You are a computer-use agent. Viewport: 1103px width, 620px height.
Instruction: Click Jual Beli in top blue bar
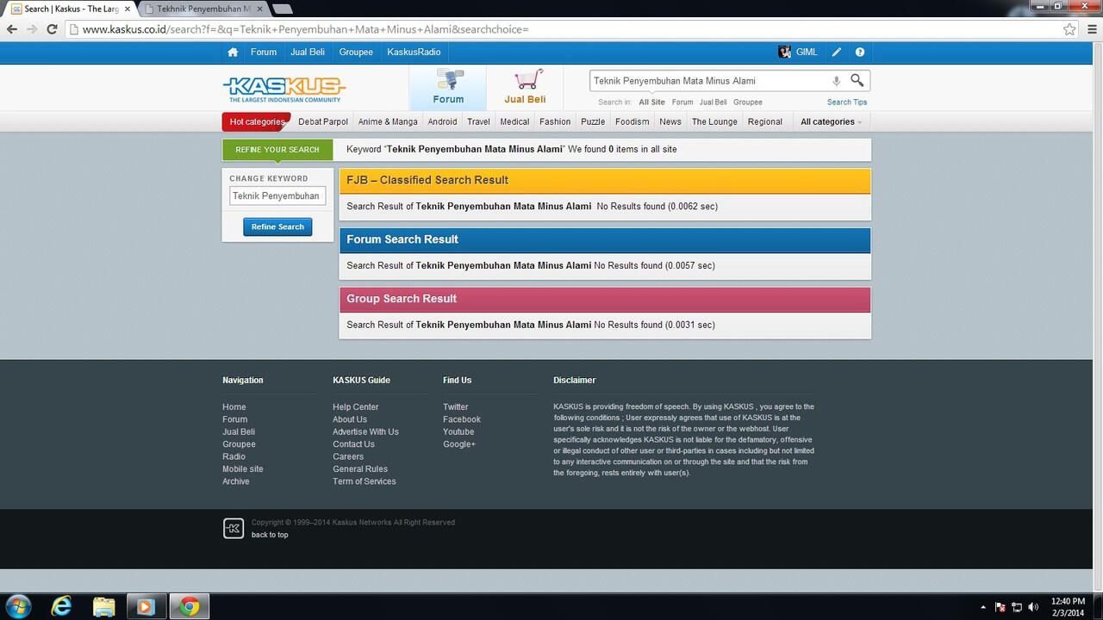coord(308,52)
